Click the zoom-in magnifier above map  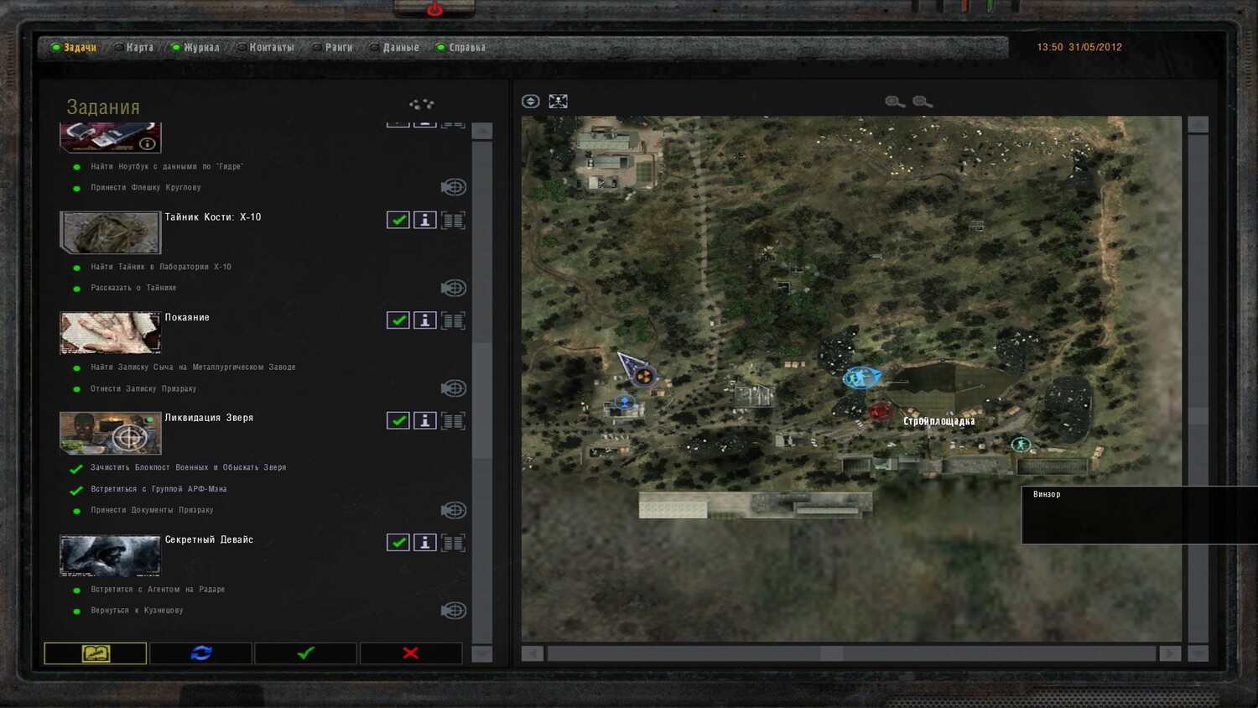(895, 102)
